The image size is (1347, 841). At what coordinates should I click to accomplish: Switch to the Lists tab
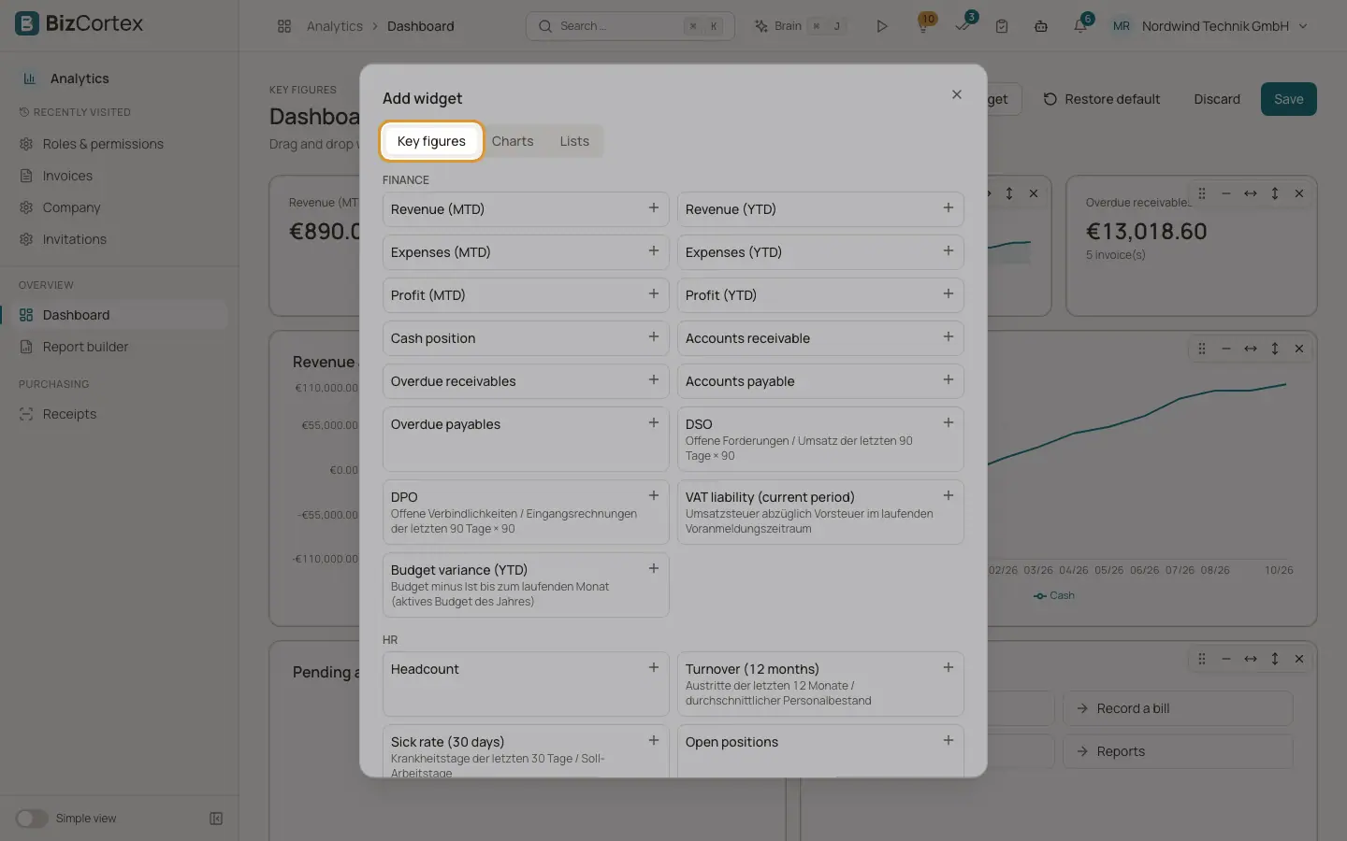pyautogui.click(x=574, y=141)
